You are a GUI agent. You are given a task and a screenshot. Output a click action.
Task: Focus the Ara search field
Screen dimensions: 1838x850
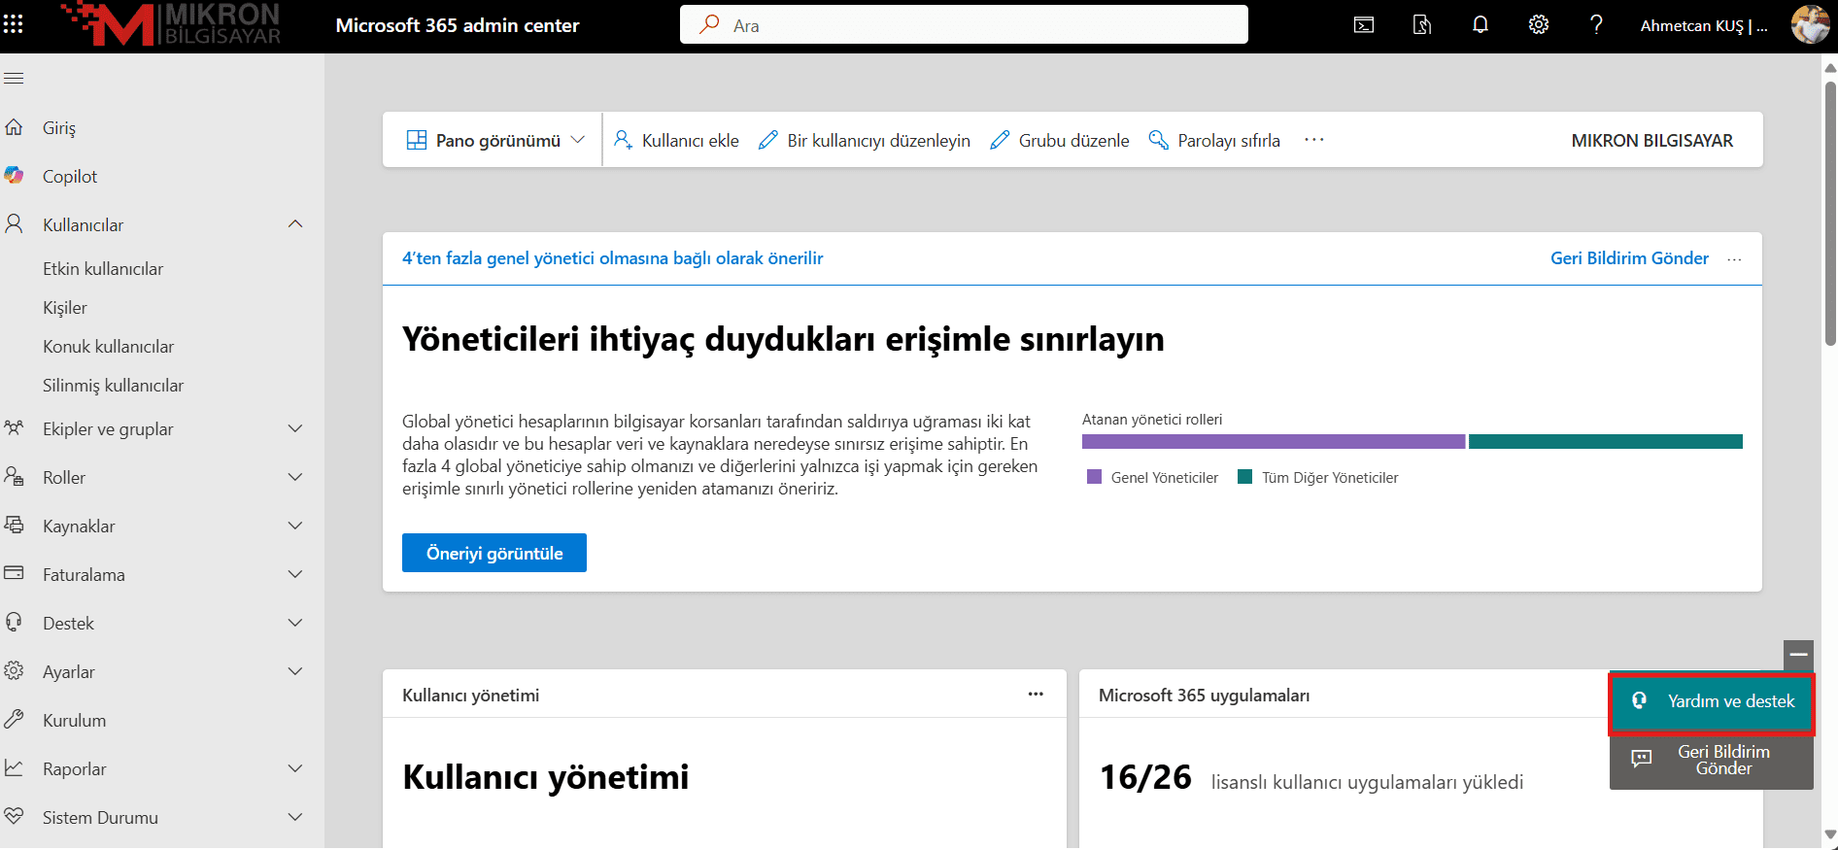point(964,24)
